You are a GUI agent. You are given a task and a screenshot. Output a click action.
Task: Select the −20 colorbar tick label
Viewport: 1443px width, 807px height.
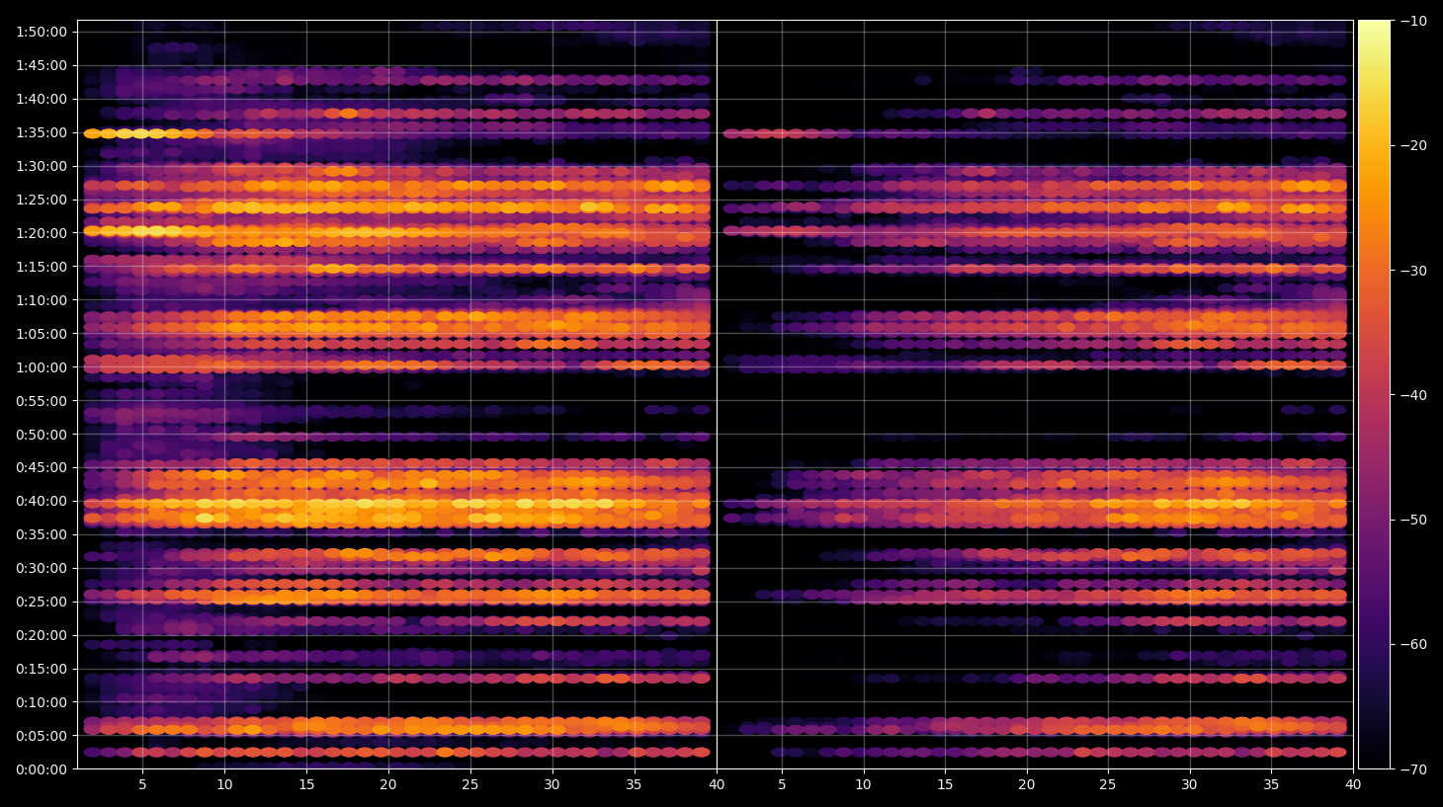(1413, 145)
